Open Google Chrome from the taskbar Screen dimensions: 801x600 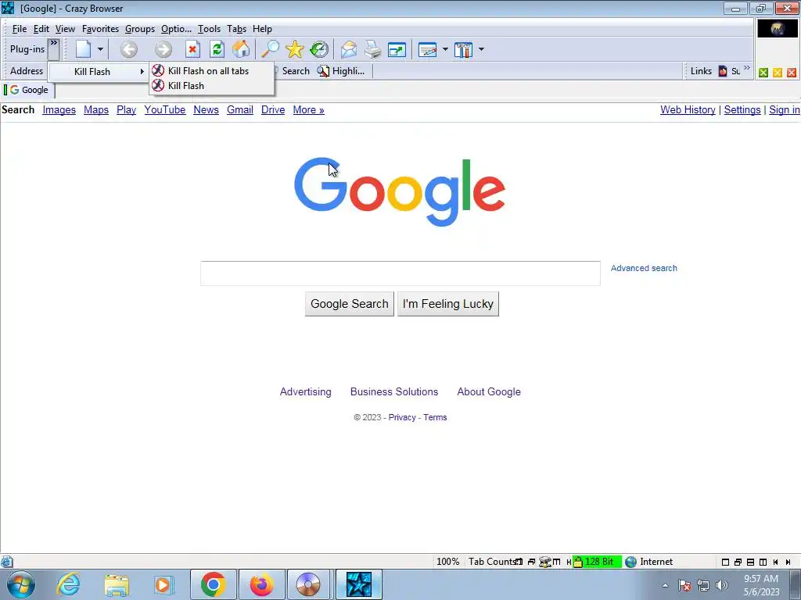tap(214, 584)
